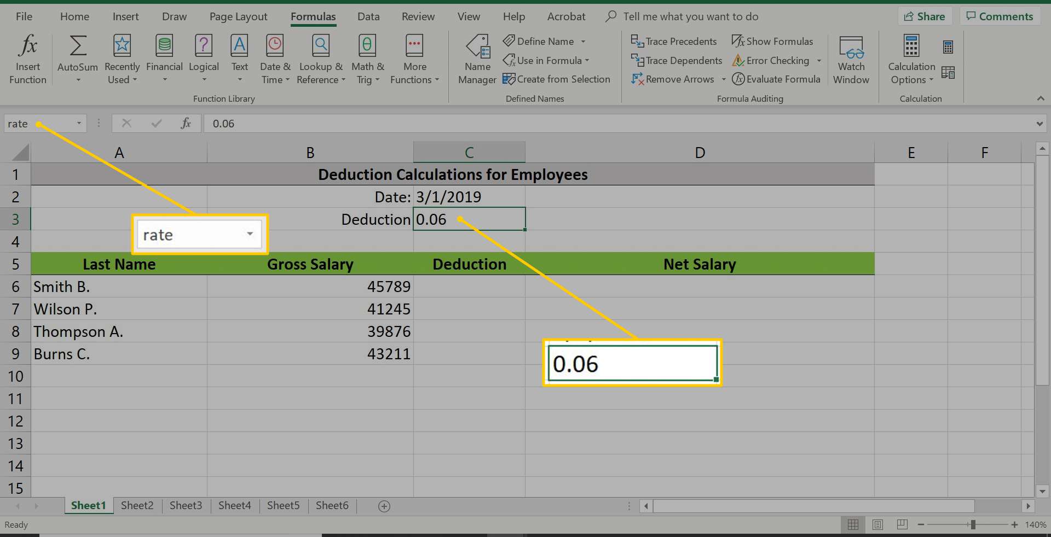Switch to Page Layout view in status bar
This screenshot has width=1051, height=537.
(877, 525)
